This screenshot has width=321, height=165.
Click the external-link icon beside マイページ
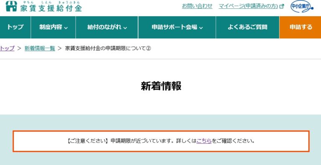tap(282, 6)
